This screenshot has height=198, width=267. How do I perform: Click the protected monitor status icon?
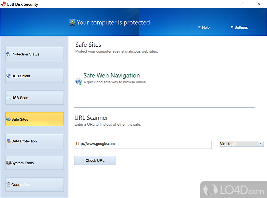pos(72,22)
